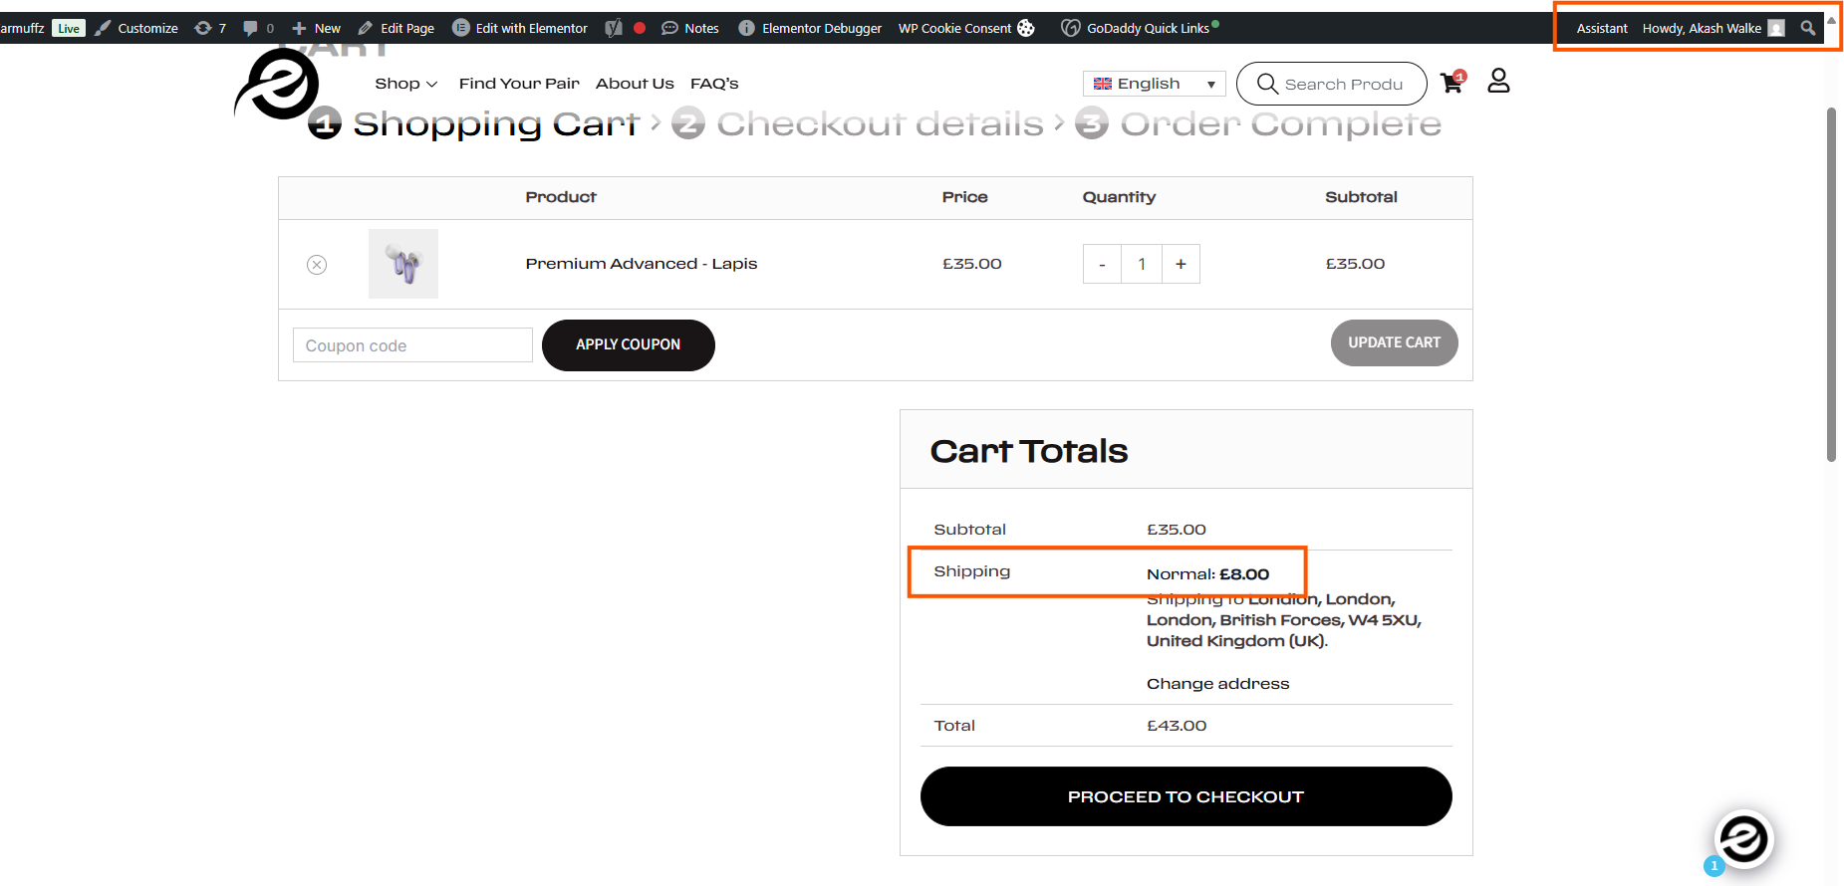Click the site logo in the header
This screenshot has height=886, width=1844.
pos(278,85)
